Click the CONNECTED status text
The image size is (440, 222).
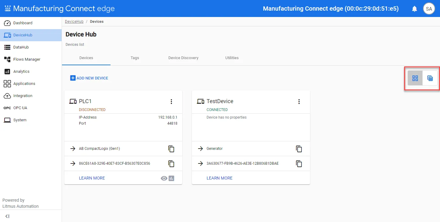[x=217, y=110]
